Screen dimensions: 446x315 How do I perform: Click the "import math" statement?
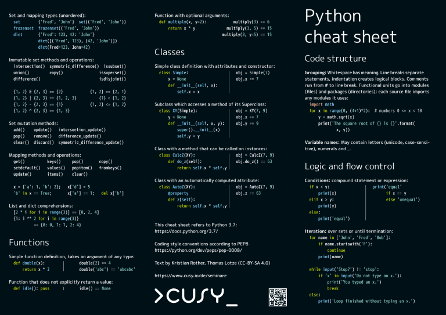322,104
